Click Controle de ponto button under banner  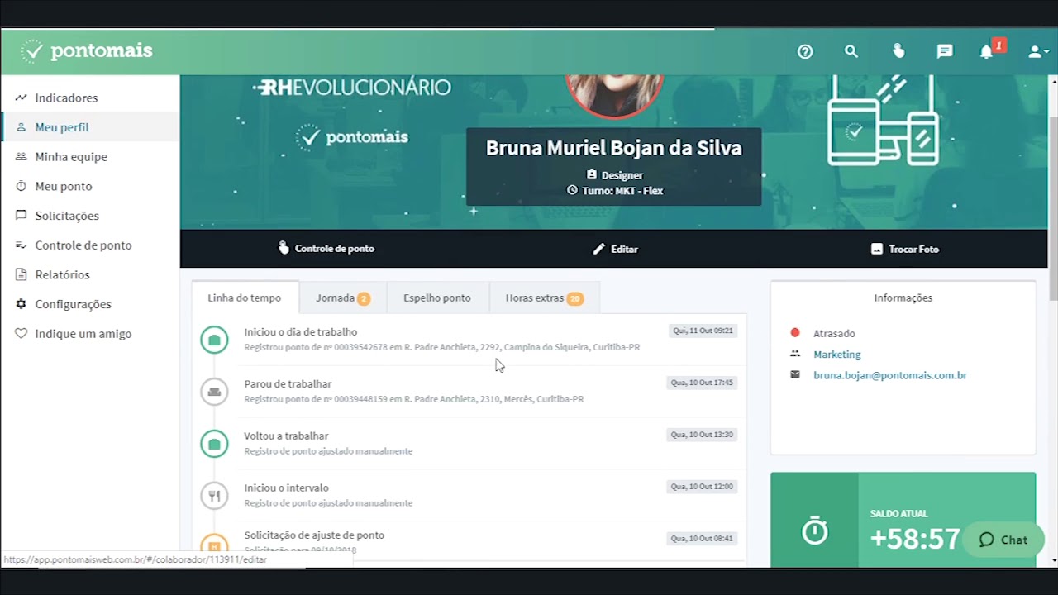coord(326,249)
